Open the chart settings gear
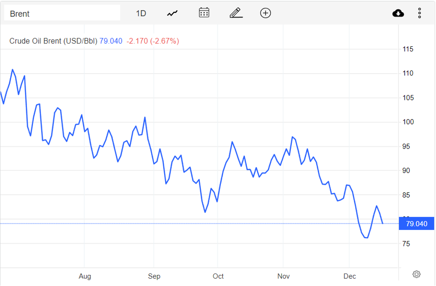The width and height of the screenshot is (436, 286). (x=416, y=274)
